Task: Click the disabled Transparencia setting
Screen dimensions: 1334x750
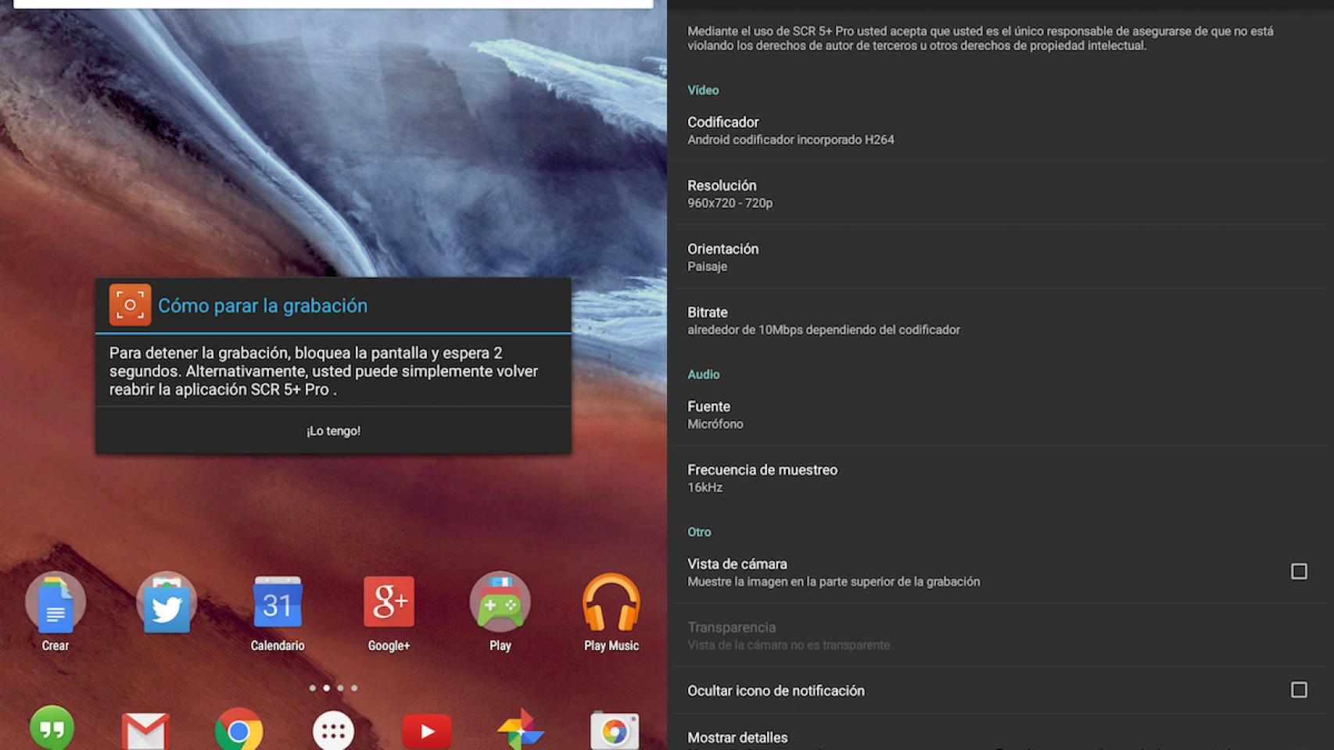Action: [x=1000, y=635]
